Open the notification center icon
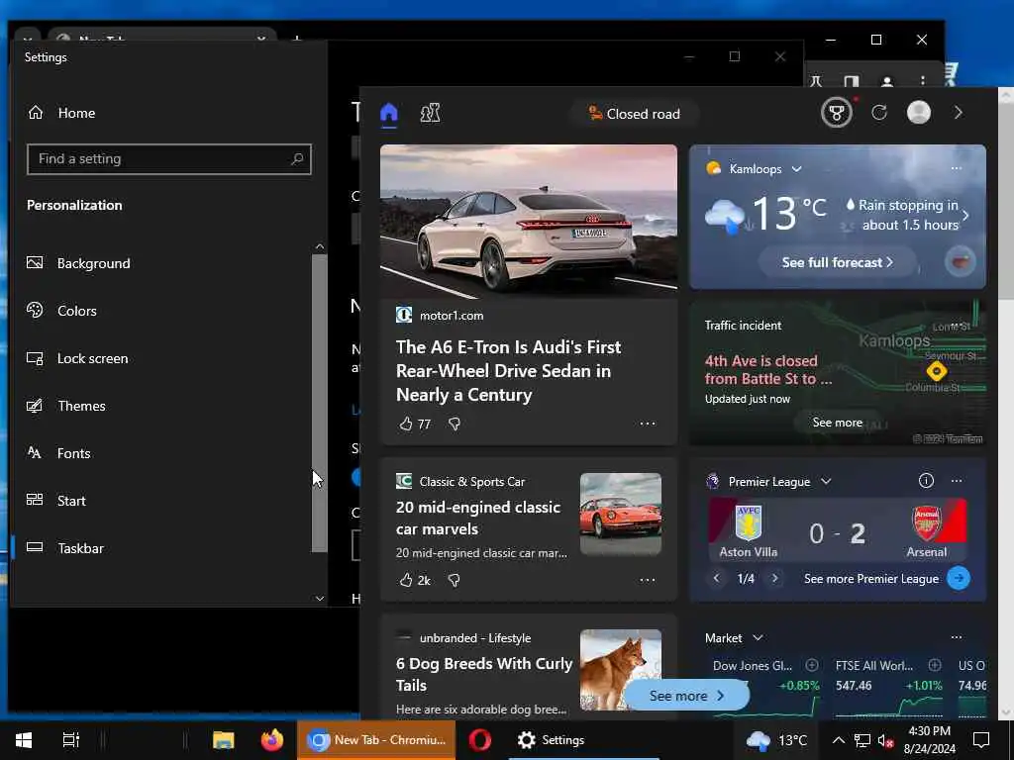This screenshot has width=1014, height=760. point(981,740)
